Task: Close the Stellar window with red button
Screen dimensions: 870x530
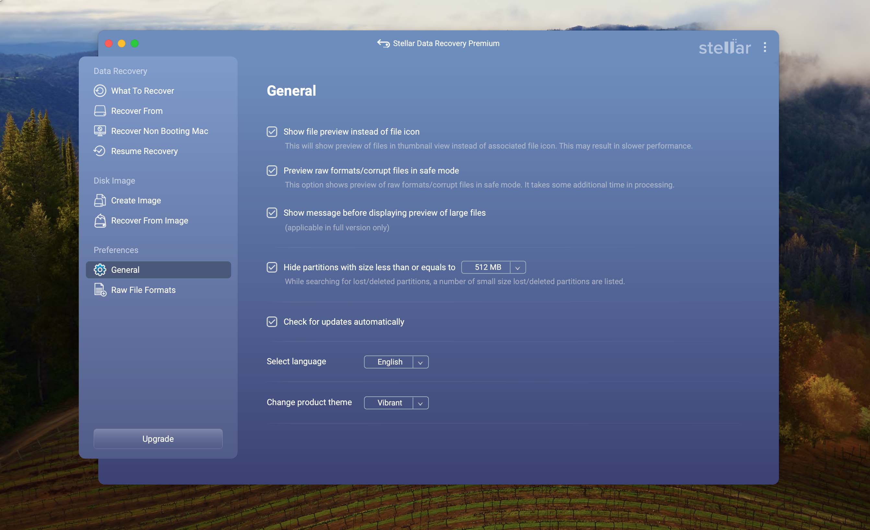Action: [109, 43]
